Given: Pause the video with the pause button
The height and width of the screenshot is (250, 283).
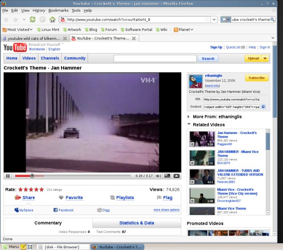Looking at the screenshot, I should click(8, 176).
